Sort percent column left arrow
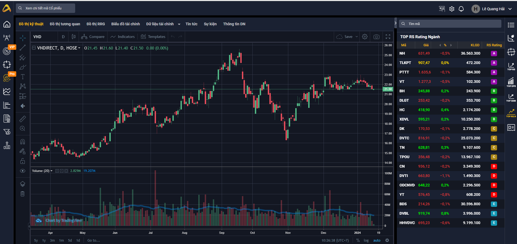517x244 pixels. (x=440, y=45)
